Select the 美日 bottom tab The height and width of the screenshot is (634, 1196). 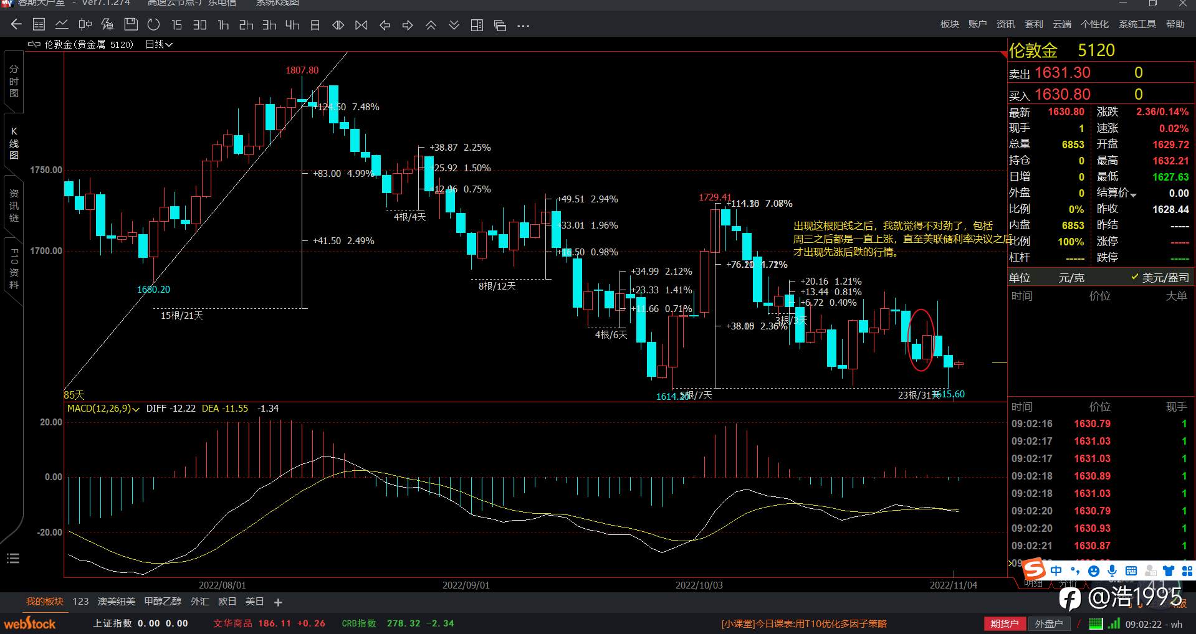(x=255, y=602)
